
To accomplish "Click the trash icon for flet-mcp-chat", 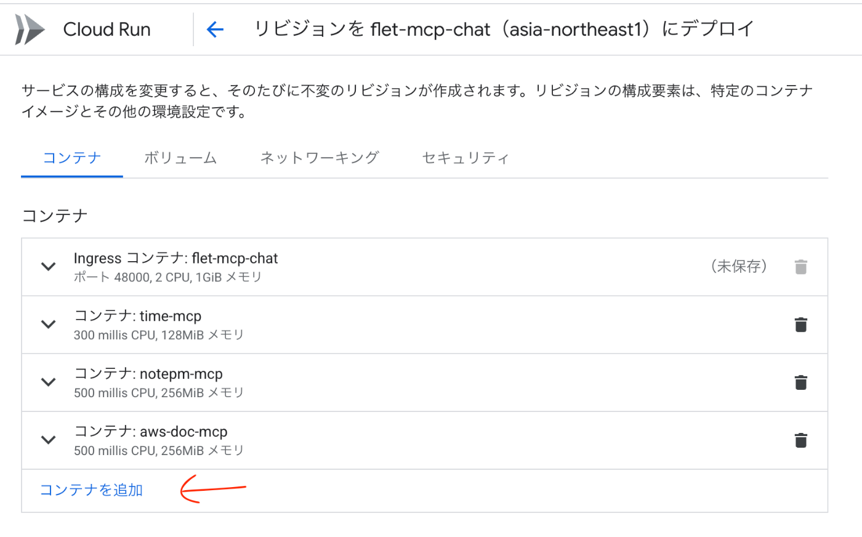I will pyautogui.click(x=800, y=267).
